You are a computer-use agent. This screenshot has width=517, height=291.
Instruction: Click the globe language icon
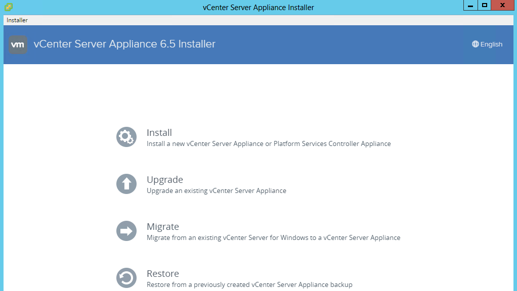(475, 44)
